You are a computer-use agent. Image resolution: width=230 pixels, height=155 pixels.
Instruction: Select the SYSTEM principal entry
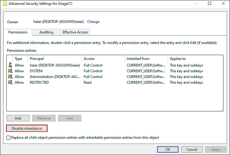[36, 71]
